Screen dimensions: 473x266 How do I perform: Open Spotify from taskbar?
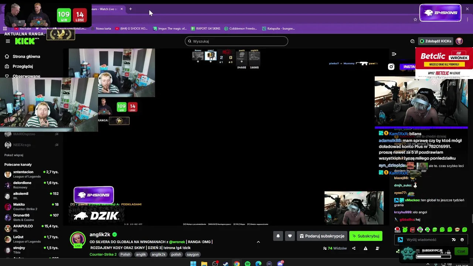[x=248, y=263]
